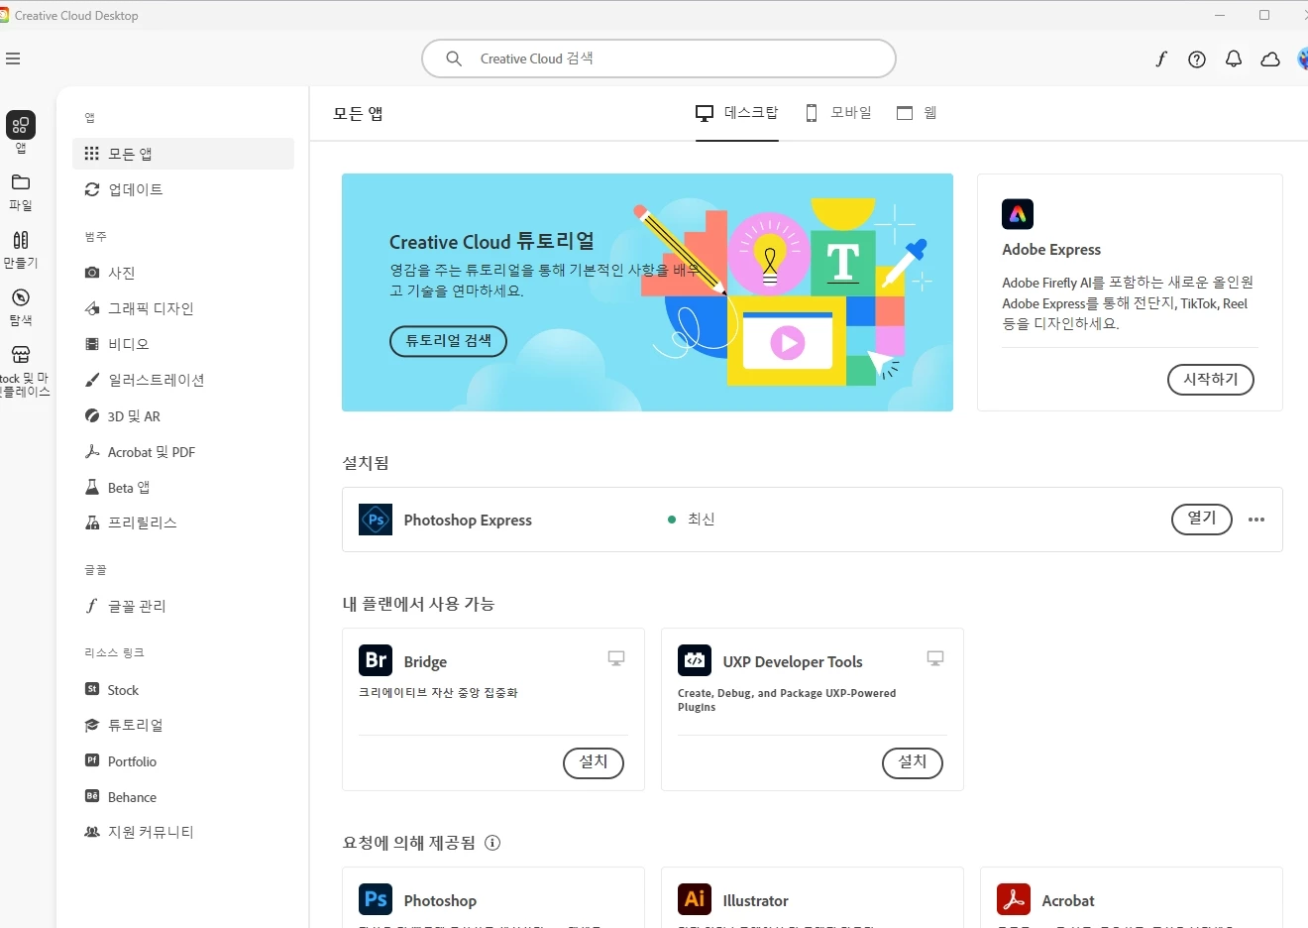1308x928 pixels.
Task: Switch to the 웹 tab
Action: (917, 113)
